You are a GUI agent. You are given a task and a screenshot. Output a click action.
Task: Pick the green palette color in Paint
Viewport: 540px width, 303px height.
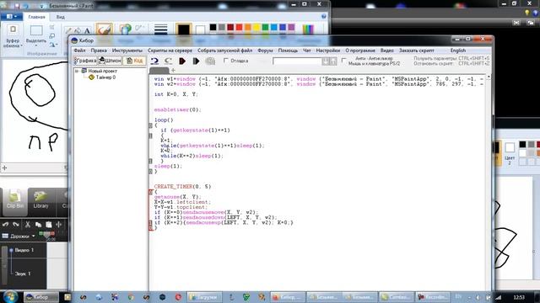(x=265, y=27)
